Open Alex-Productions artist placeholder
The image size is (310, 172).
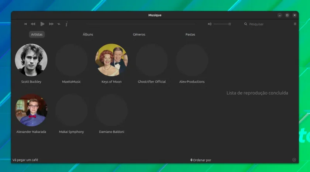point(192,60)
